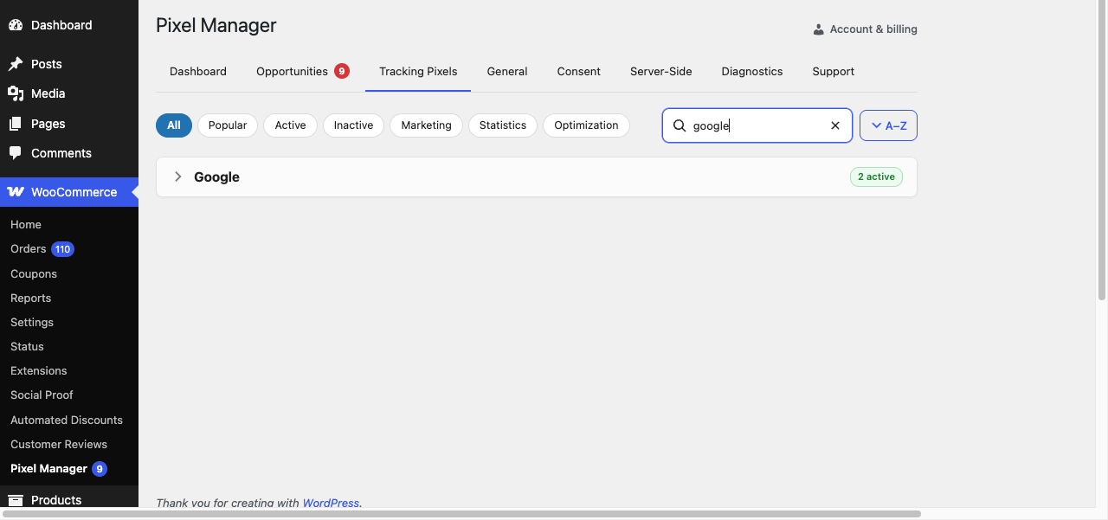Switch to the Dashboard tab

[198, 72]
